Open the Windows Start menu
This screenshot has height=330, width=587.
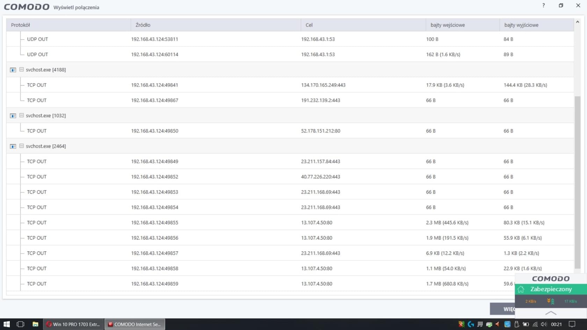pos(7,324)
